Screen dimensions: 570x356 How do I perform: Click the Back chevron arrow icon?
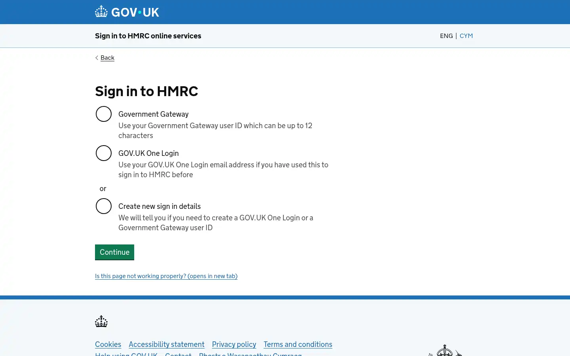pos(97,58)
